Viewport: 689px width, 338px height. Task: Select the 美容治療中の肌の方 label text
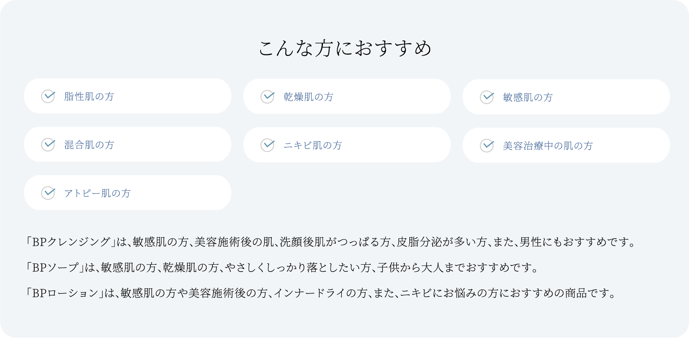pos(548,146)
